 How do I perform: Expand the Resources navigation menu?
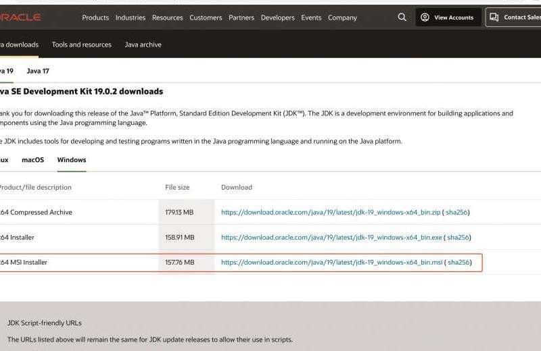[x=168, y=18]
